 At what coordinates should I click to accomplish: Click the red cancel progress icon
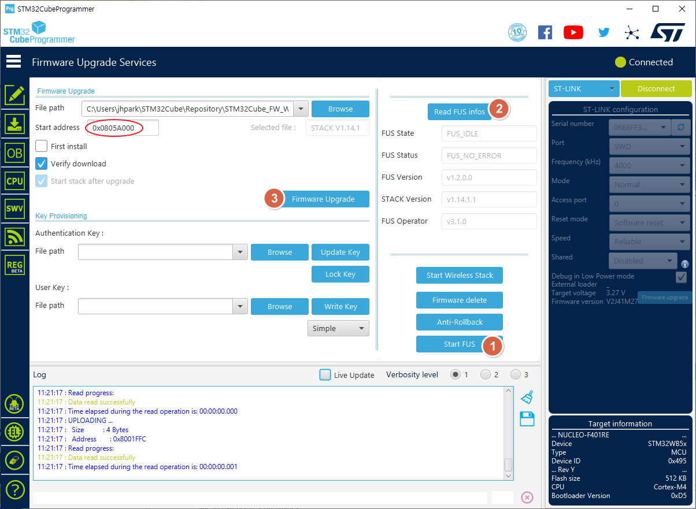point(527,497)
